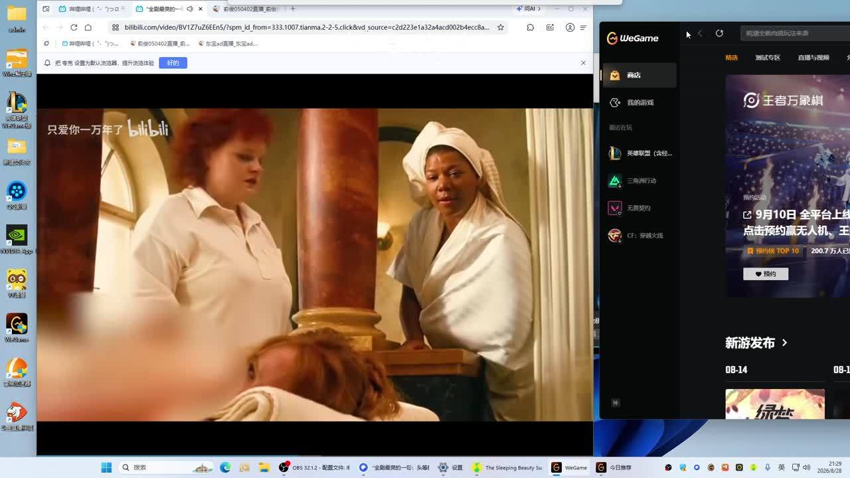Switch to the 直播与视频 tab in WeGame

(813, 58)
